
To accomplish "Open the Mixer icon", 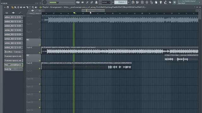I will (147, 2).
